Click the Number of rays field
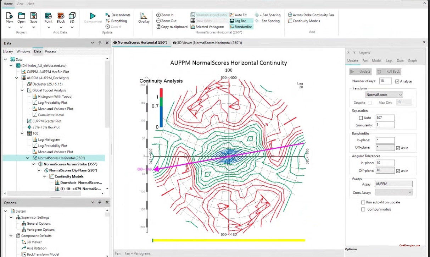The width and height of the screenshot is (430, 257). click(x=385, y=81)
